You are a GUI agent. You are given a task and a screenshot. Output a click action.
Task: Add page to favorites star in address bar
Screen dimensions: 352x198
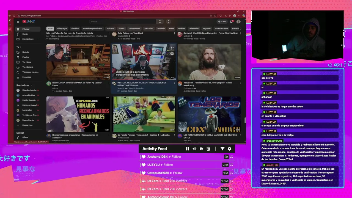pos(215,16)
